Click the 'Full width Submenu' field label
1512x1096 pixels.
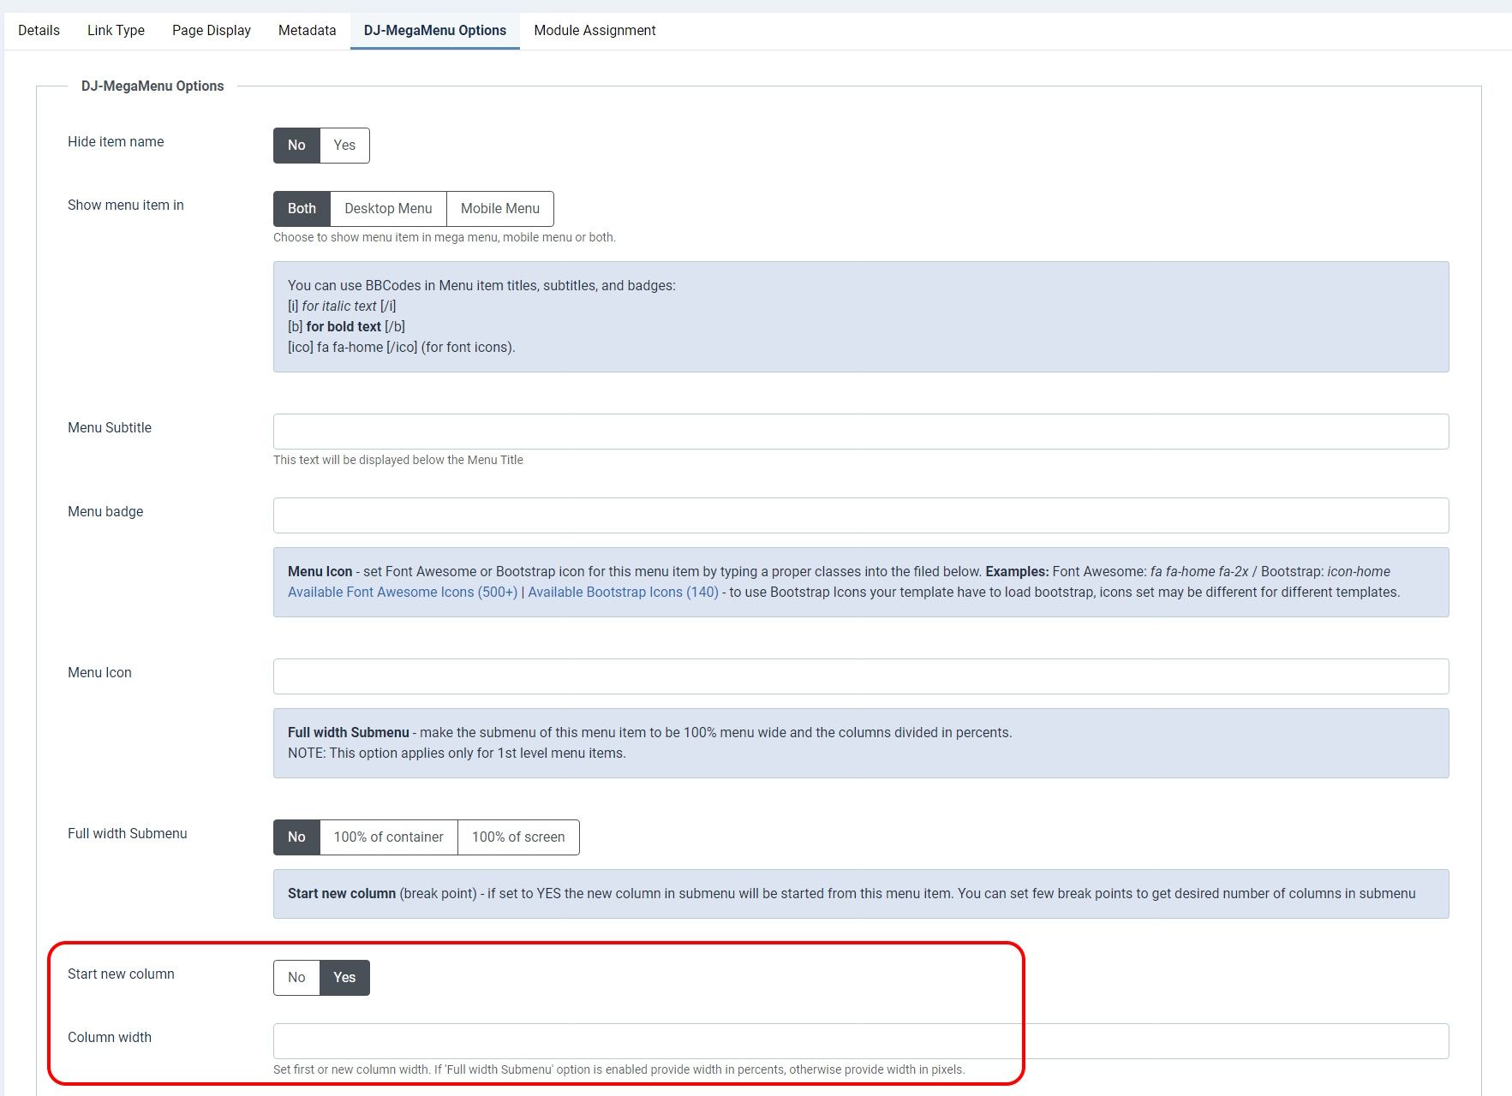point(127,834)
